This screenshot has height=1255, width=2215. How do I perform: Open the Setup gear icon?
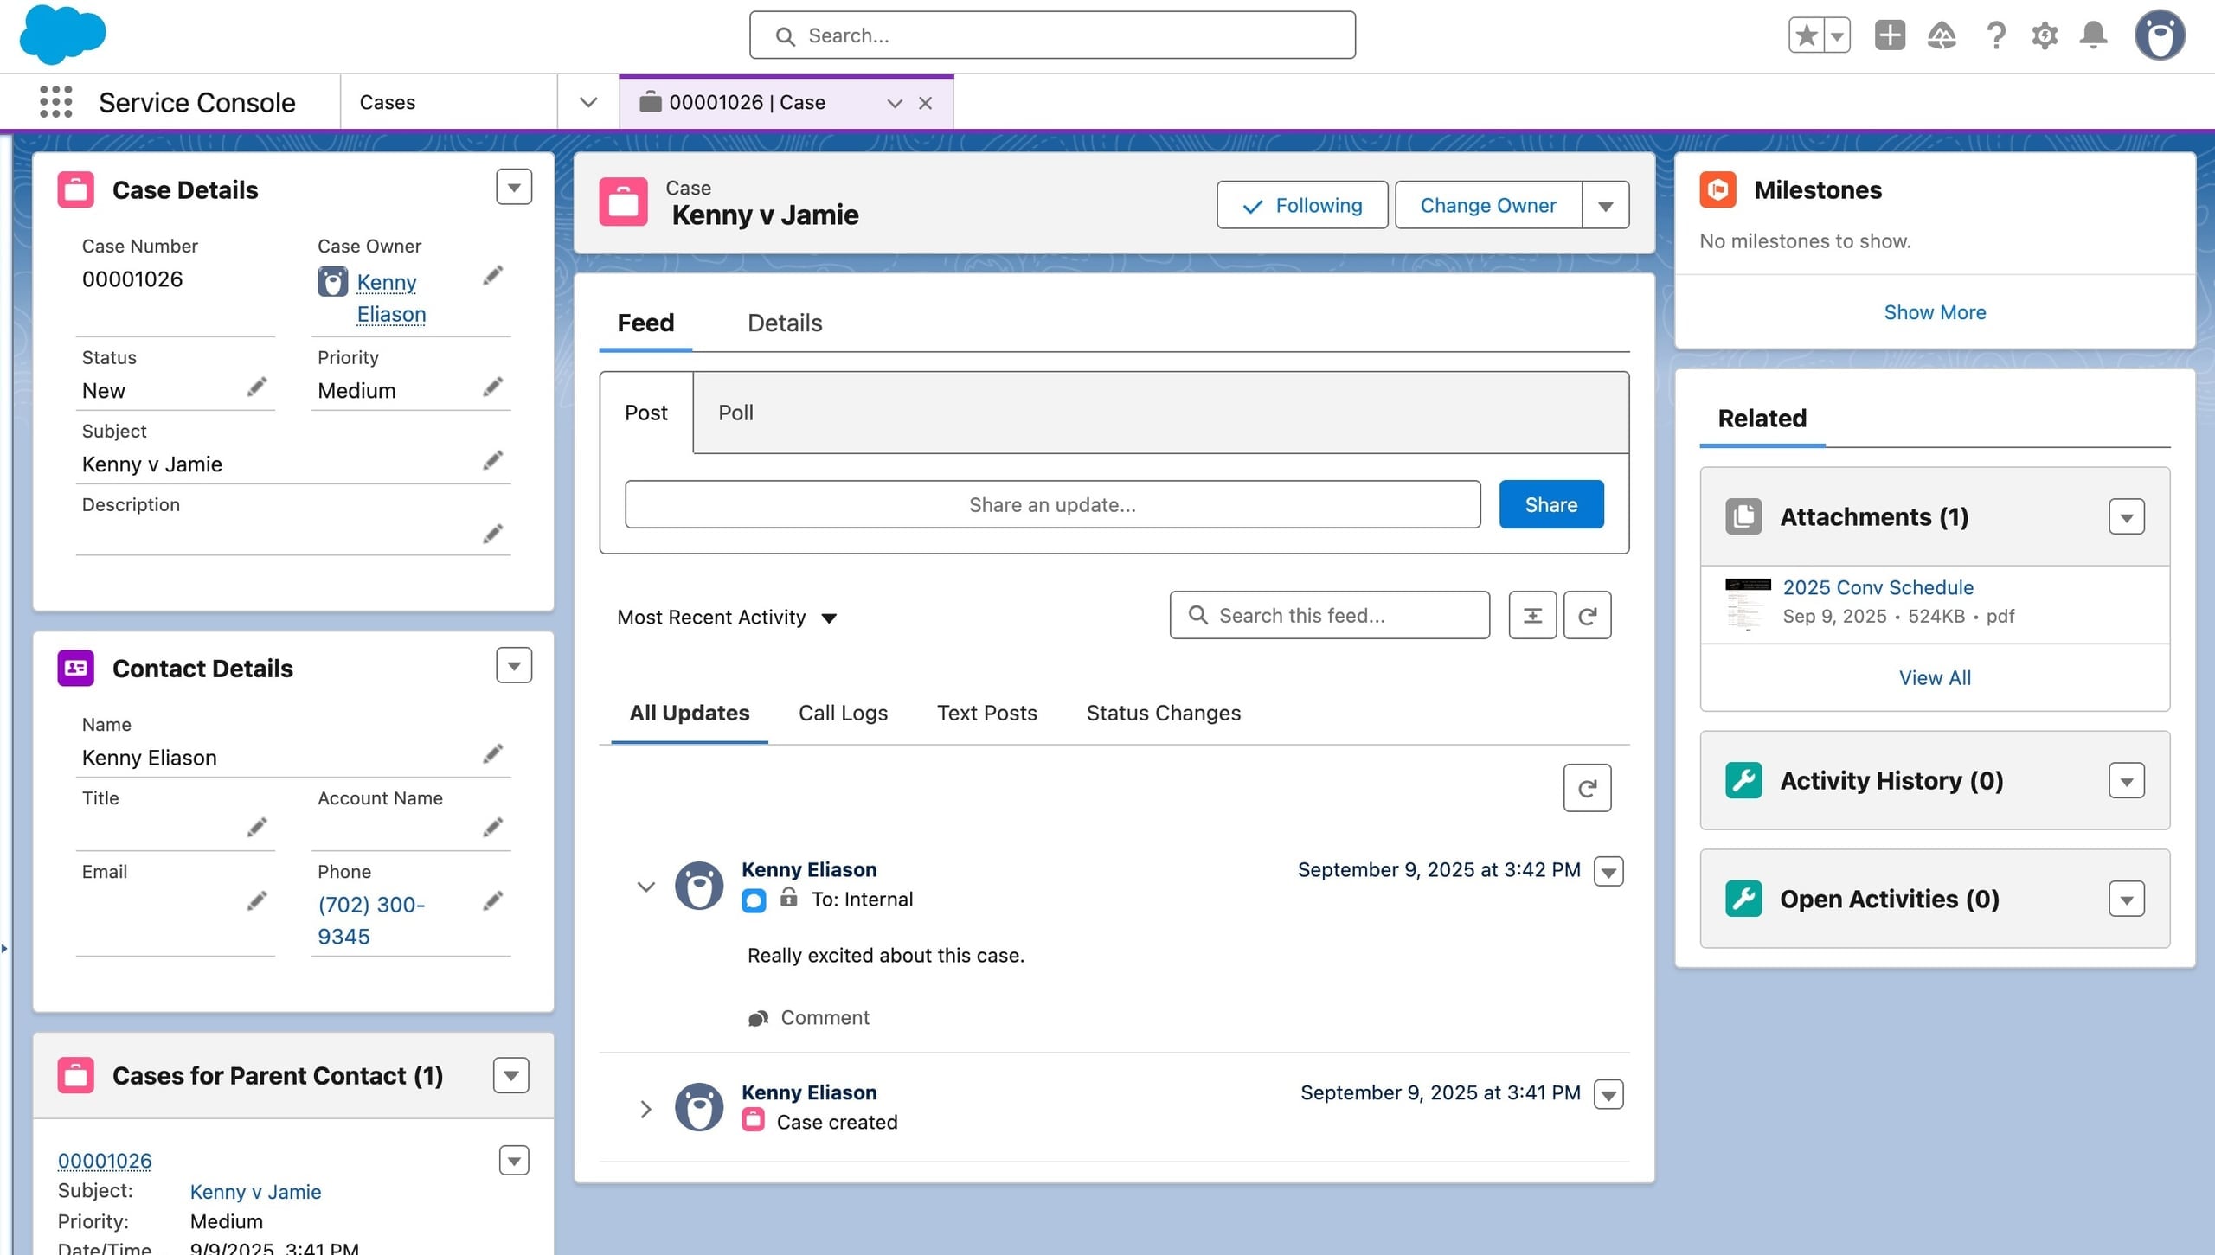(2045, 35)
